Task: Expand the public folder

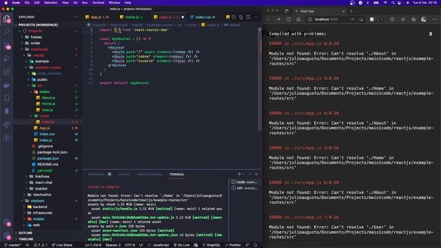Action: [x=42, y=80]
